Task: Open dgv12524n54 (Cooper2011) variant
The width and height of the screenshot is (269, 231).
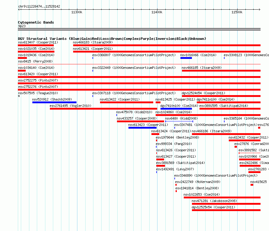Action: [203, 93]
